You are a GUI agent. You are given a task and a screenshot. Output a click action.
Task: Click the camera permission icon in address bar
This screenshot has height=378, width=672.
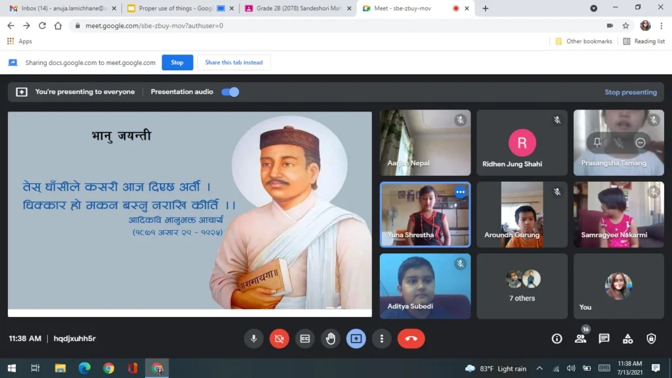click(x=610, y=26)
